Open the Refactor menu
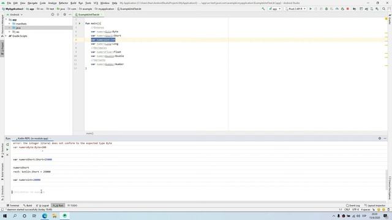This screenshot has height=220, width=392. (x=63, y=3)
